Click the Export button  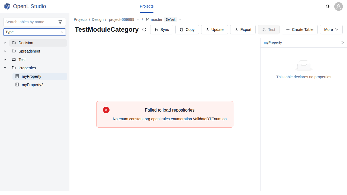243,30
